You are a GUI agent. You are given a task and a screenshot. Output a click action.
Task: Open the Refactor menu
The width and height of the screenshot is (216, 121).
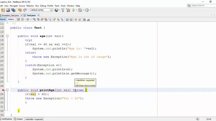(30, 6)
